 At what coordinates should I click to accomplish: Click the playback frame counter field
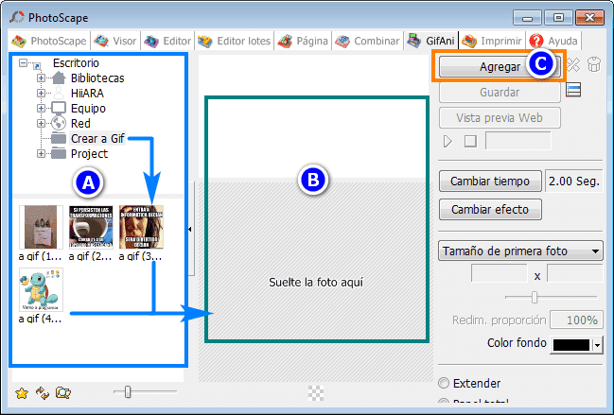[x=518, y=141]
